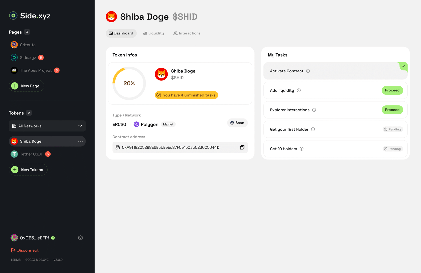Click the verified badge next to wallet address

[x=53, y=238]
